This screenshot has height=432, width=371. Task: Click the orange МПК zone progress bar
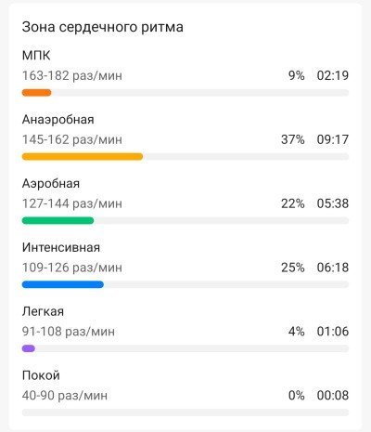(185, 93)
